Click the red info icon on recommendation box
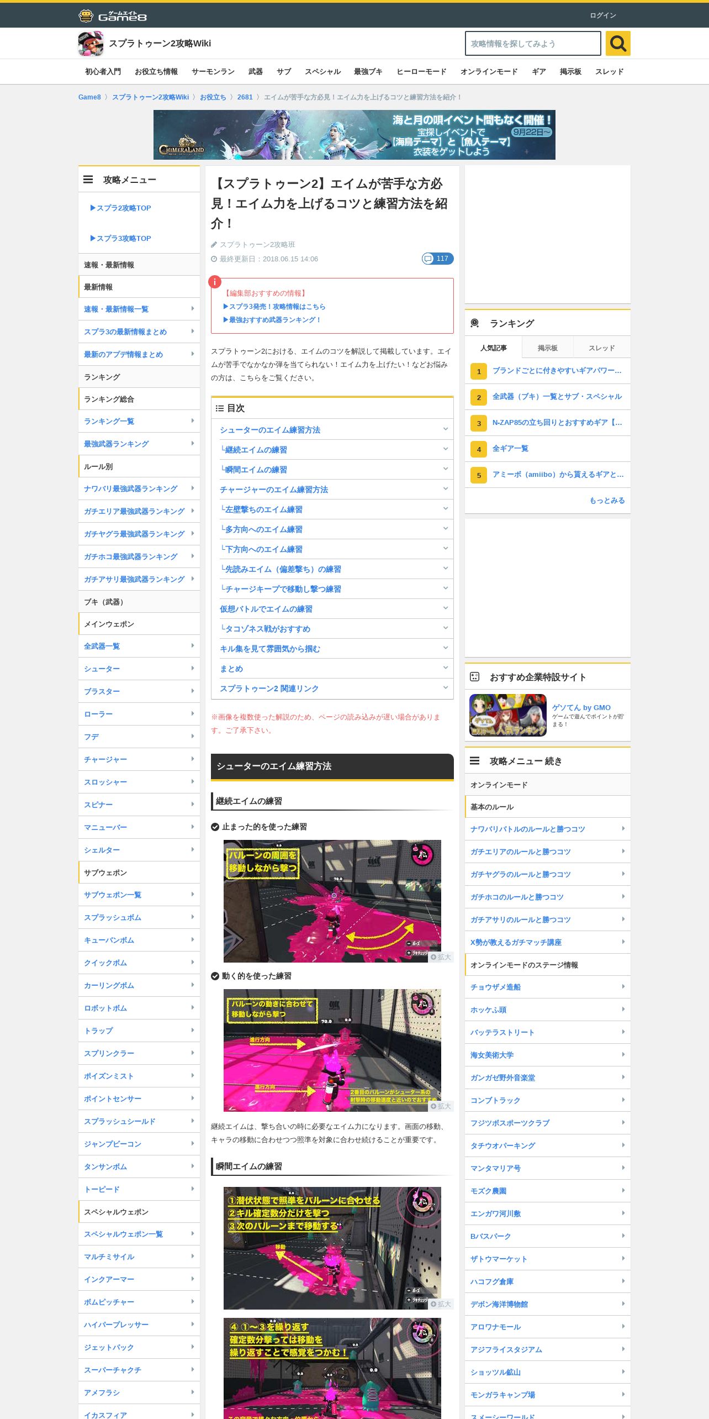The height and width of the screenshot is (1419, 709). 215,282
